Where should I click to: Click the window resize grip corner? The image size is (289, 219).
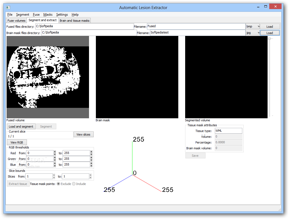tap(280, 210)
